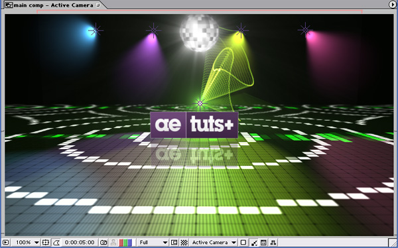This screenshot has width=398, height=248.
Task: Click the 0:00:05:00 current time field
Action: pos(80,243)
